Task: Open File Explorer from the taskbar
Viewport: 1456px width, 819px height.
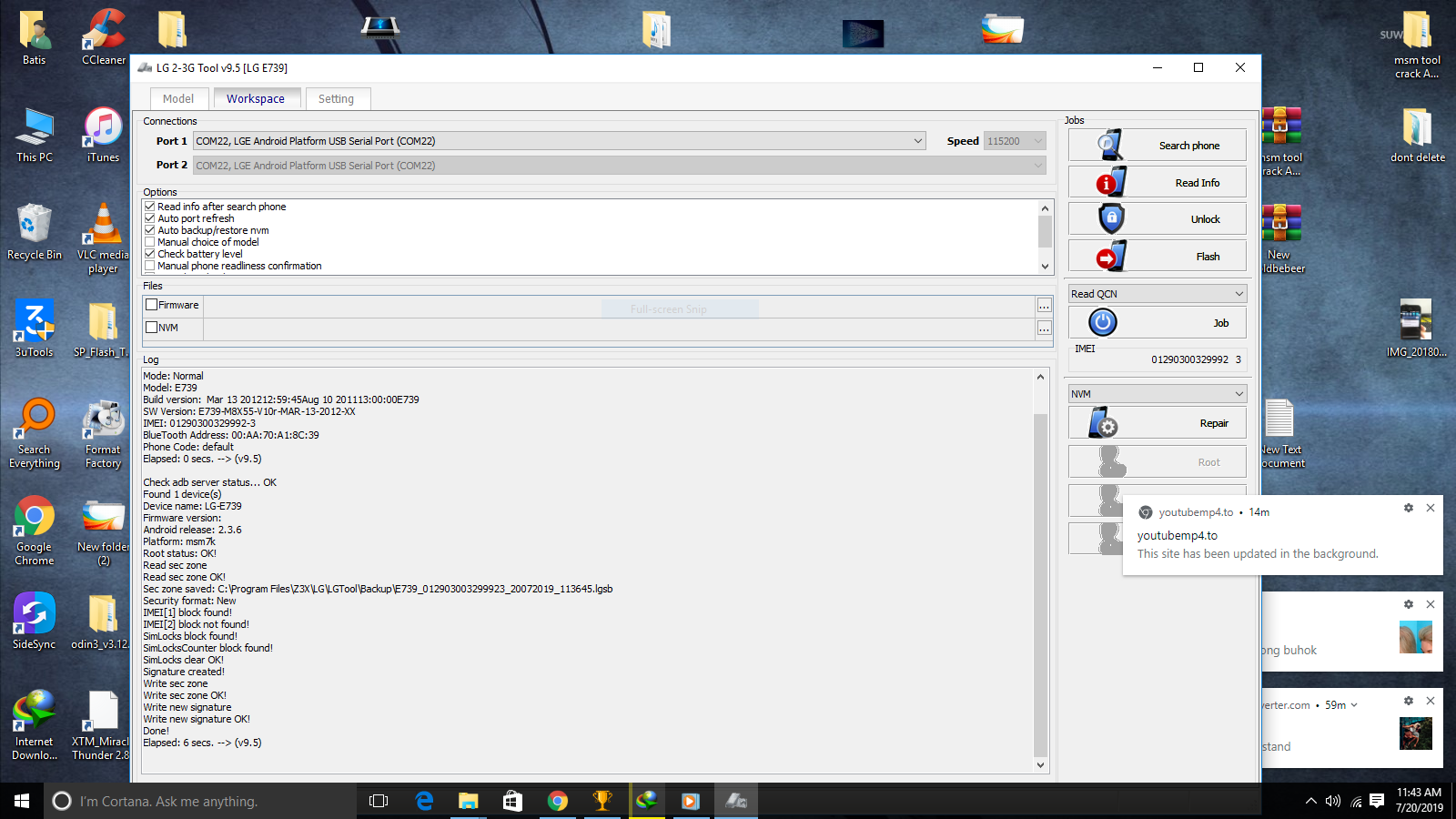Action: 469,801
